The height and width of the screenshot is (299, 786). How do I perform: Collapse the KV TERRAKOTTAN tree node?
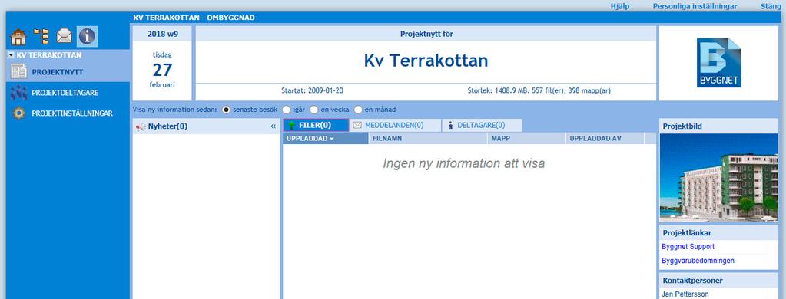[x=11, y=55]
